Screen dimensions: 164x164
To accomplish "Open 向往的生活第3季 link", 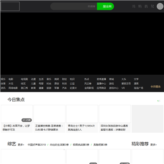I will click(59, 145).
